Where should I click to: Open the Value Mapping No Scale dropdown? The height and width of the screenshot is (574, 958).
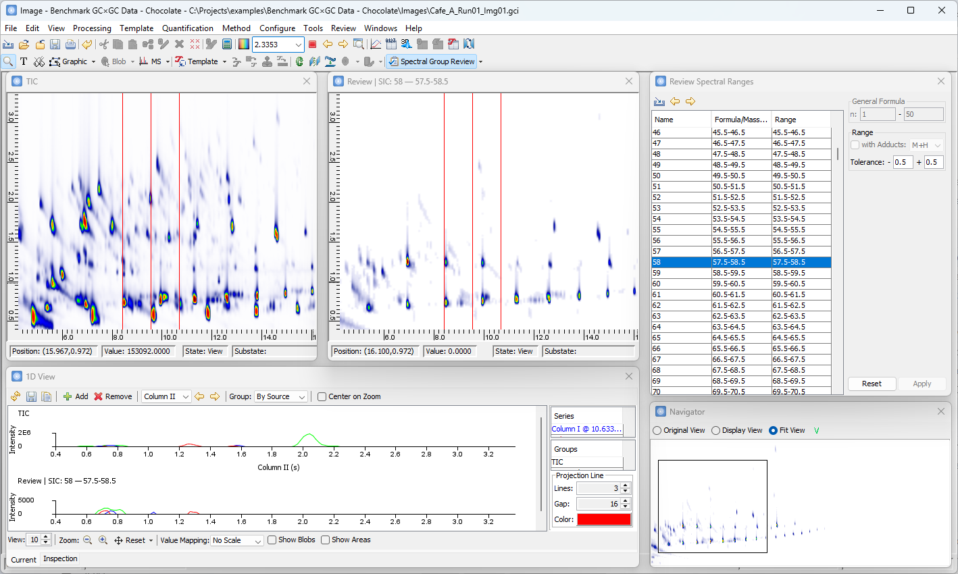(237, 540)
